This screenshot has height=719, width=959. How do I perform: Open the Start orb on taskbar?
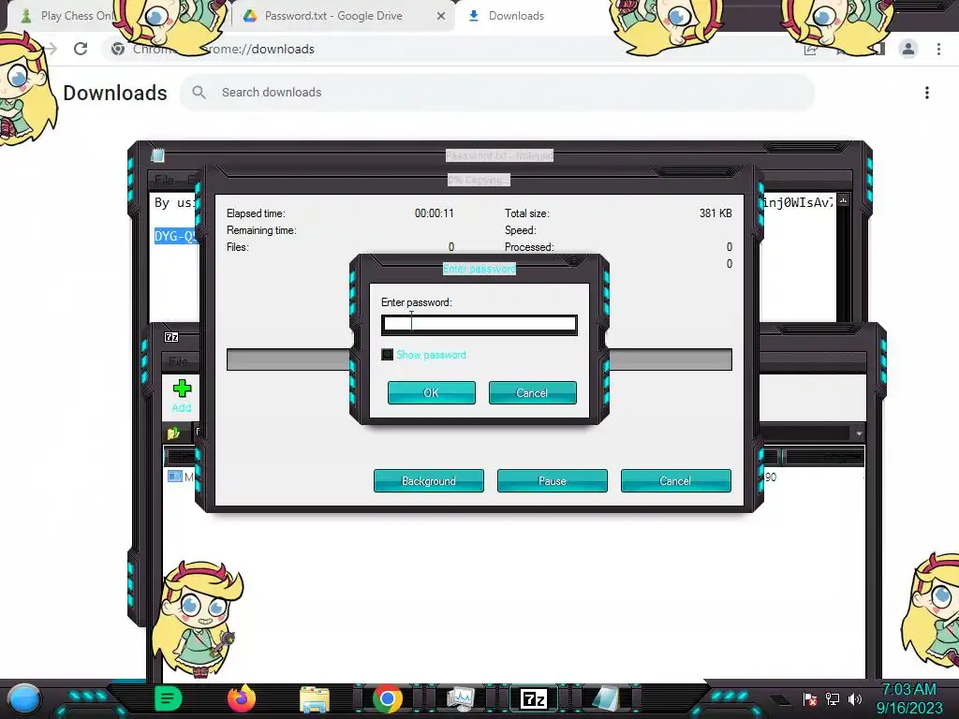(24, 698)
